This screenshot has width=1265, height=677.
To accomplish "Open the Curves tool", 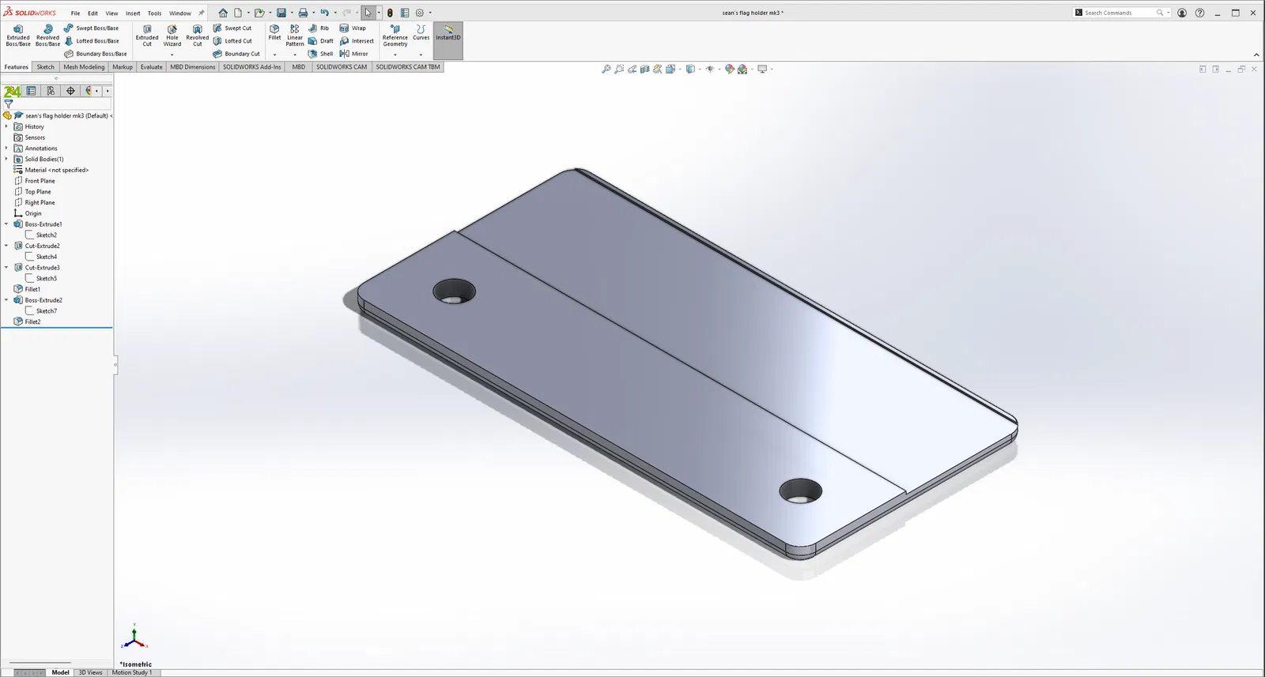I will click(x=421, y=32).
